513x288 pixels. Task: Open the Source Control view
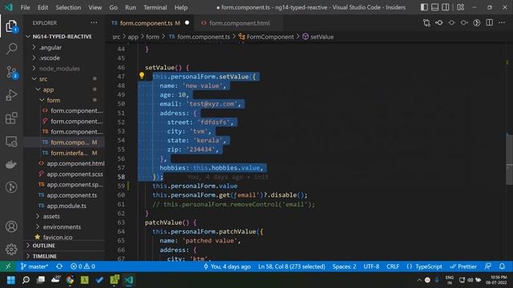click(x=11, y=72)
